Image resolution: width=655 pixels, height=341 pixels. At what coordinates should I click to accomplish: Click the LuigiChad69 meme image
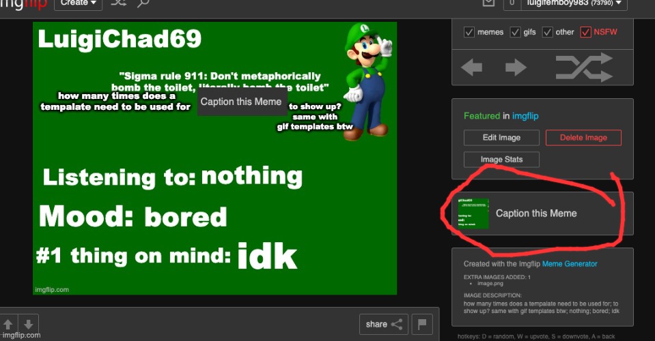tap(214, 158)
